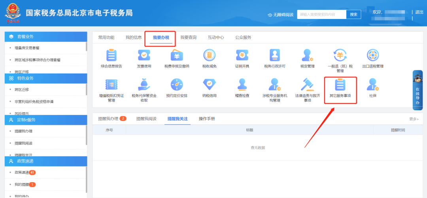Screen dimensions: 427x198
Task: Open 税收减免 icon
Action: pos(210,55)
